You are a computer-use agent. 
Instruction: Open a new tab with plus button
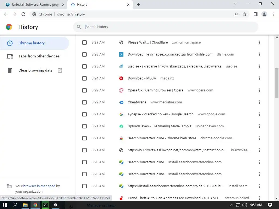point(139,5)
